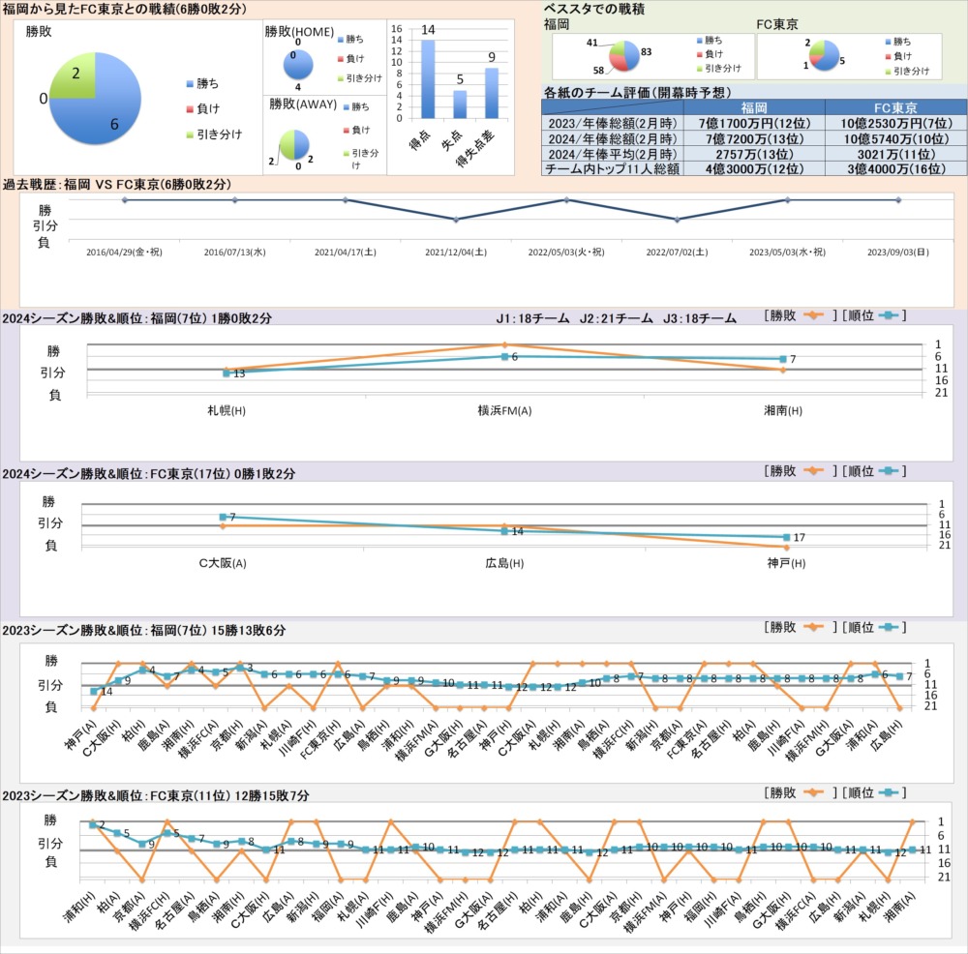Click the 失点 bar showing 5

click(x=460, y=104)
